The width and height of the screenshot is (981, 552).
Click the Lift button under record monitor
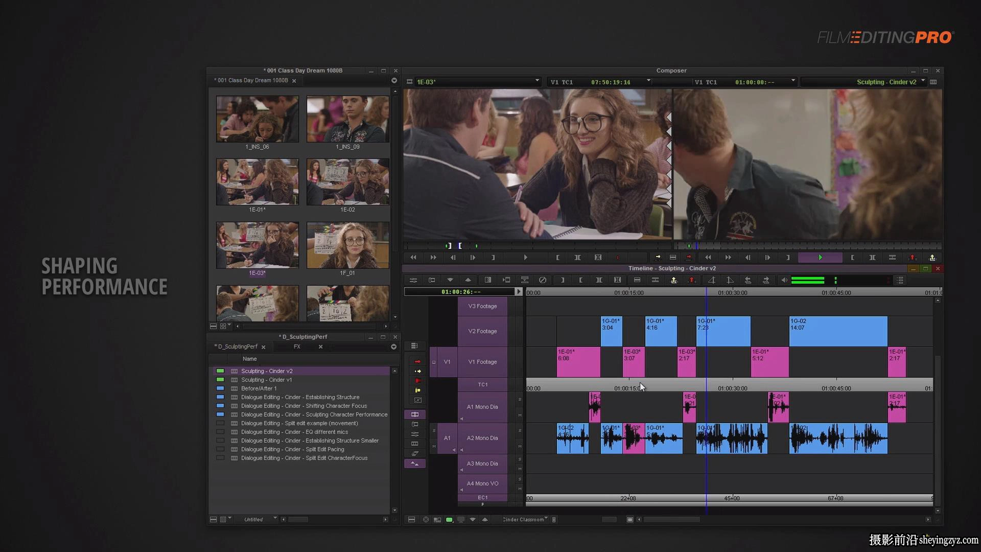pos(913,258)
